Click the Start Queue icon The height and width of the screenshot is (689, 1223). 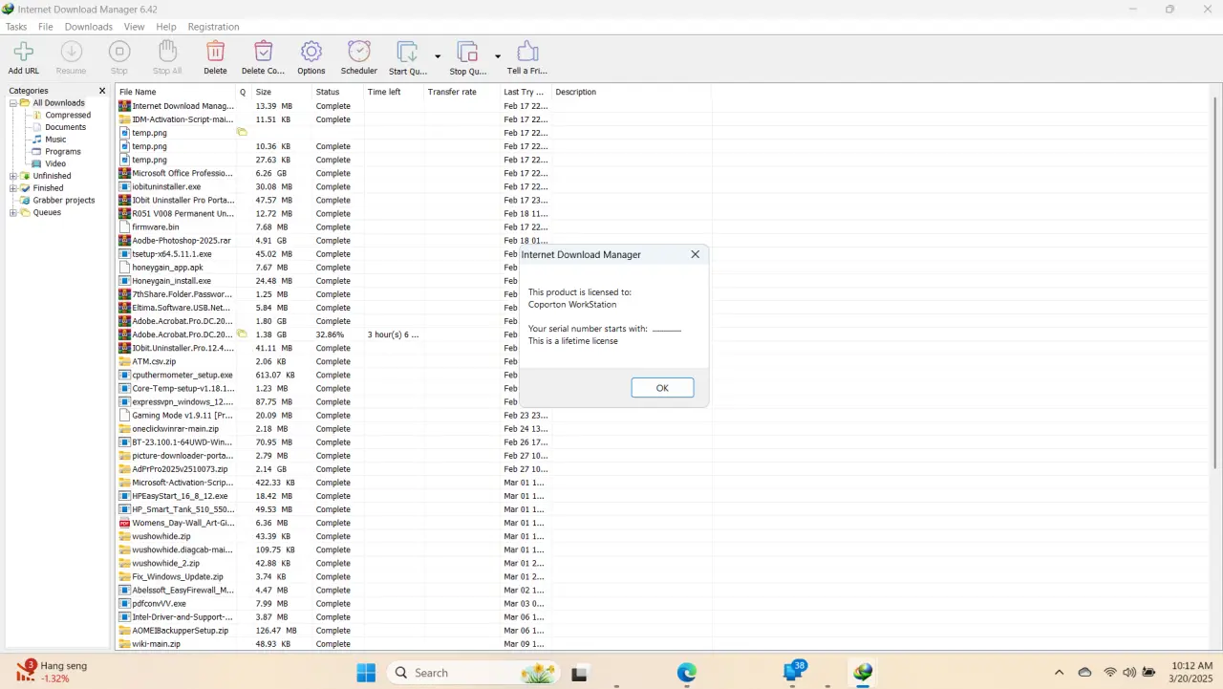(x=407, y=52)
